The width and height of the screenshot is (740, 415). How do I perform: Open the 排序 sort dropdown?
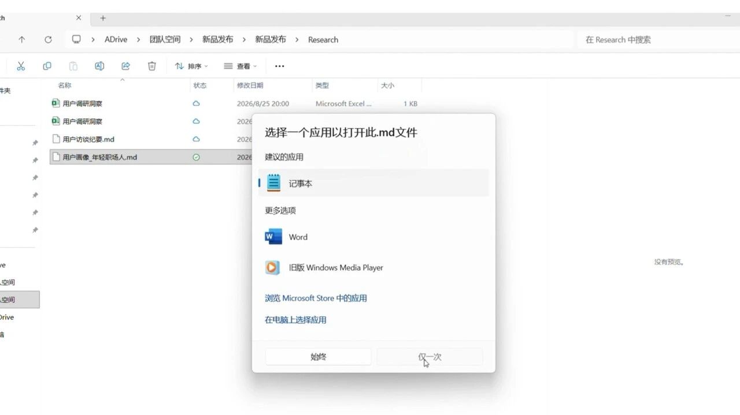191,66
